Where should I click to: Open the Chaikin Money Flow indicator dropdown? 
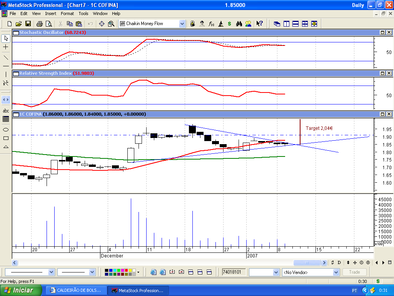coord(182,24)
